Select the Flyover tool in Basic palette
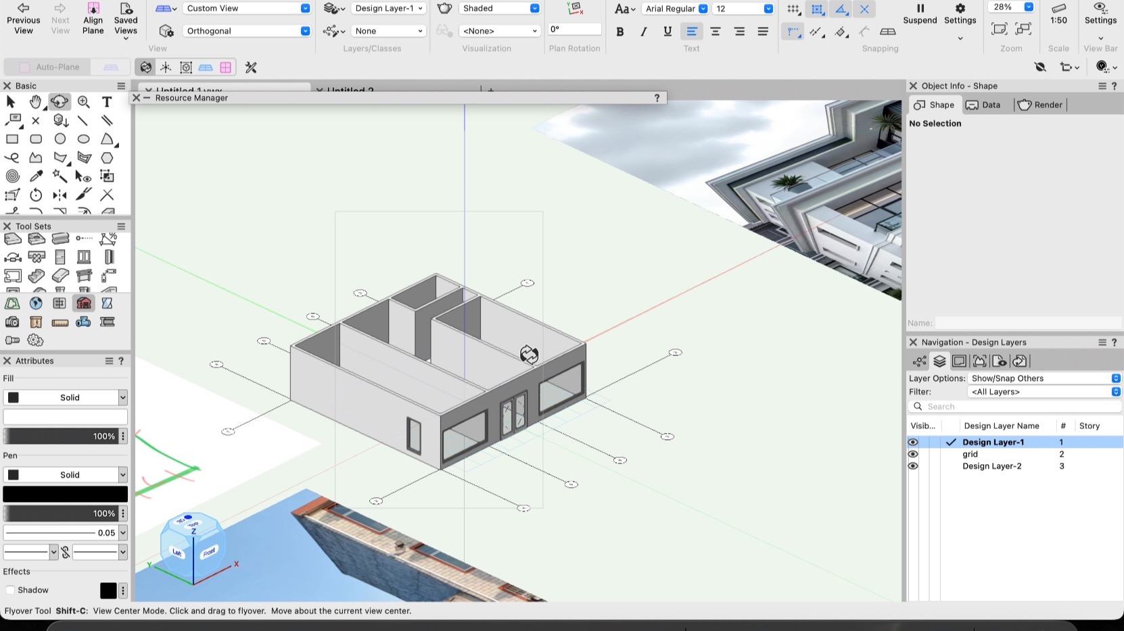This screenshot has width=1124, height=631. click(x=60, y=101)
